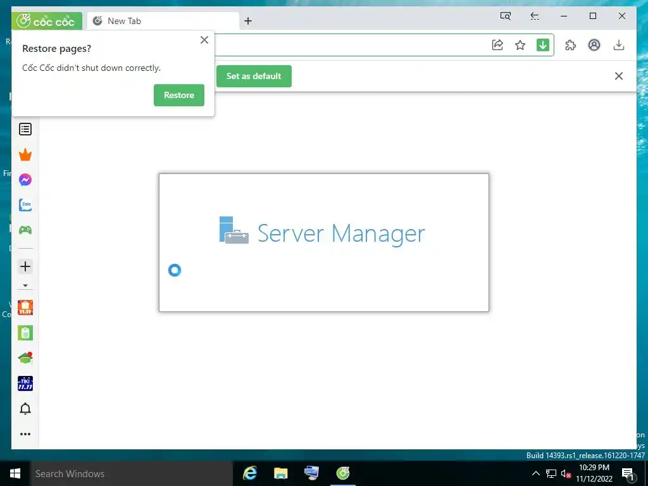Click the Cốc Cốc taskbar icon
Screen dimensions: 648x486
343,473
